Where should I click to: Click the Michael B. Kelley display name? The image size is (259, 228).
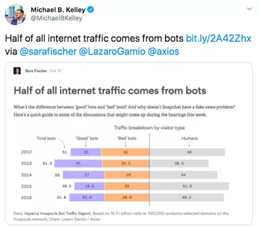coord(58,10)
